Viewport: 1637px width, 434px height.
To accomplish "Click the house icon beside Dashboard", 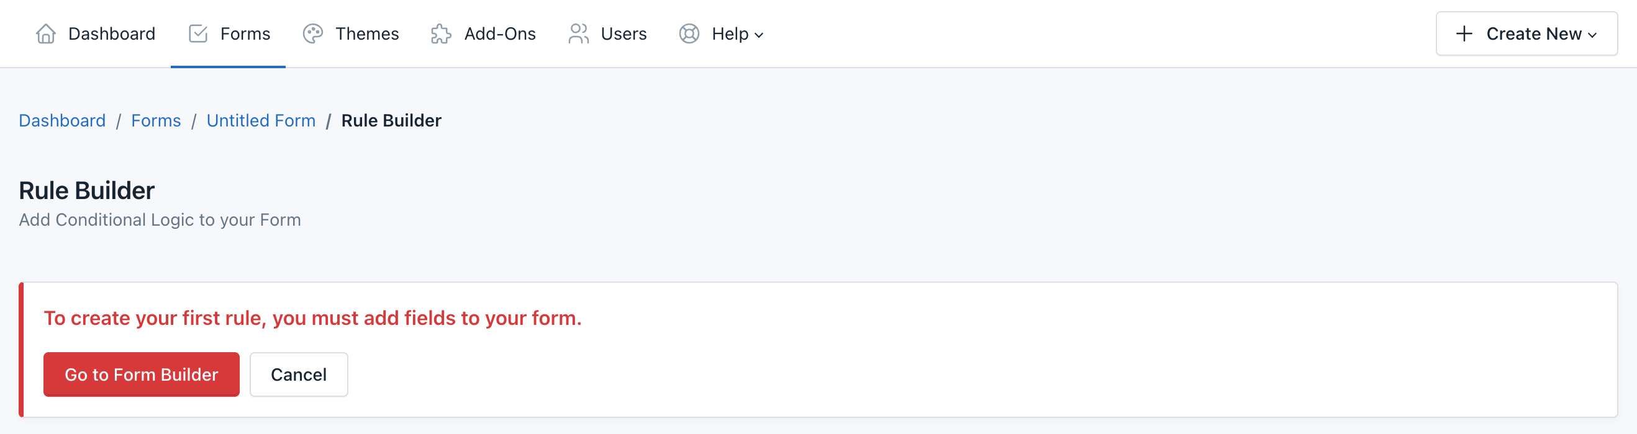I will pyautogui.click(x=46, y=33).
